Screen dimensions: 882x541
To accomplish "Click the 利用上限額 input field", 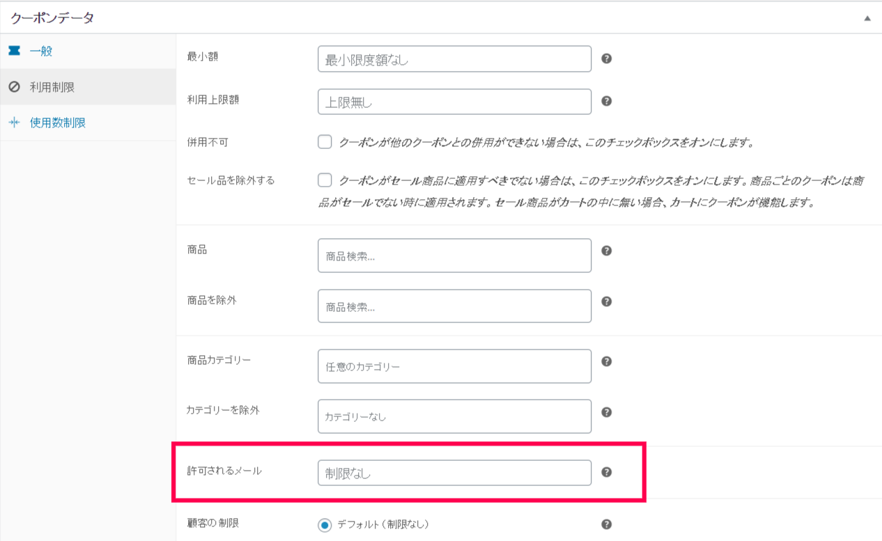I will [454, 102].
